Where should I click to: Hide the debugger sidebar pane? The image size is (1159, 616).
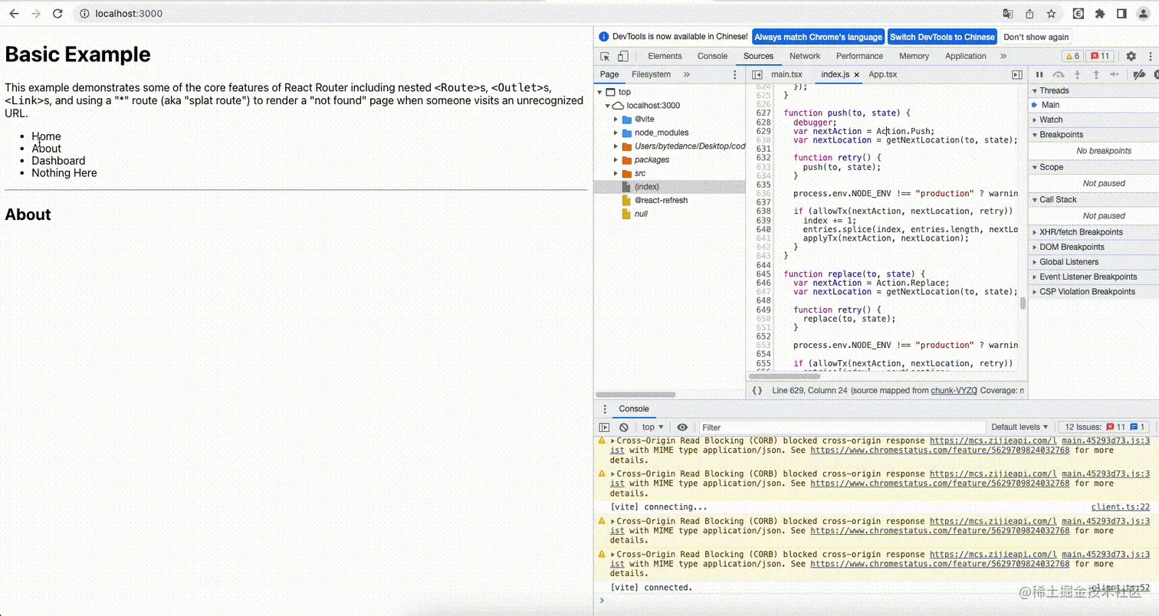point(1017,74)
